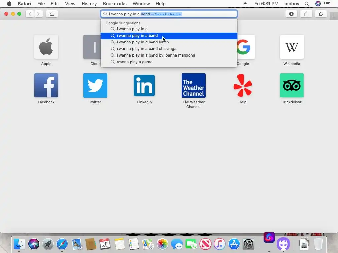Open App Store in the Dock

[x=234, y=244]
